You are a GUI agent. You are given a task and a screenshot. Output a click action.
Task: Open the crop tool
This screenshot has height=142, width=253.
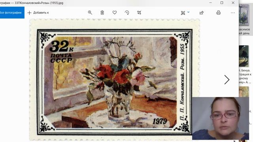pyautogui.click(x=139, y=13)
